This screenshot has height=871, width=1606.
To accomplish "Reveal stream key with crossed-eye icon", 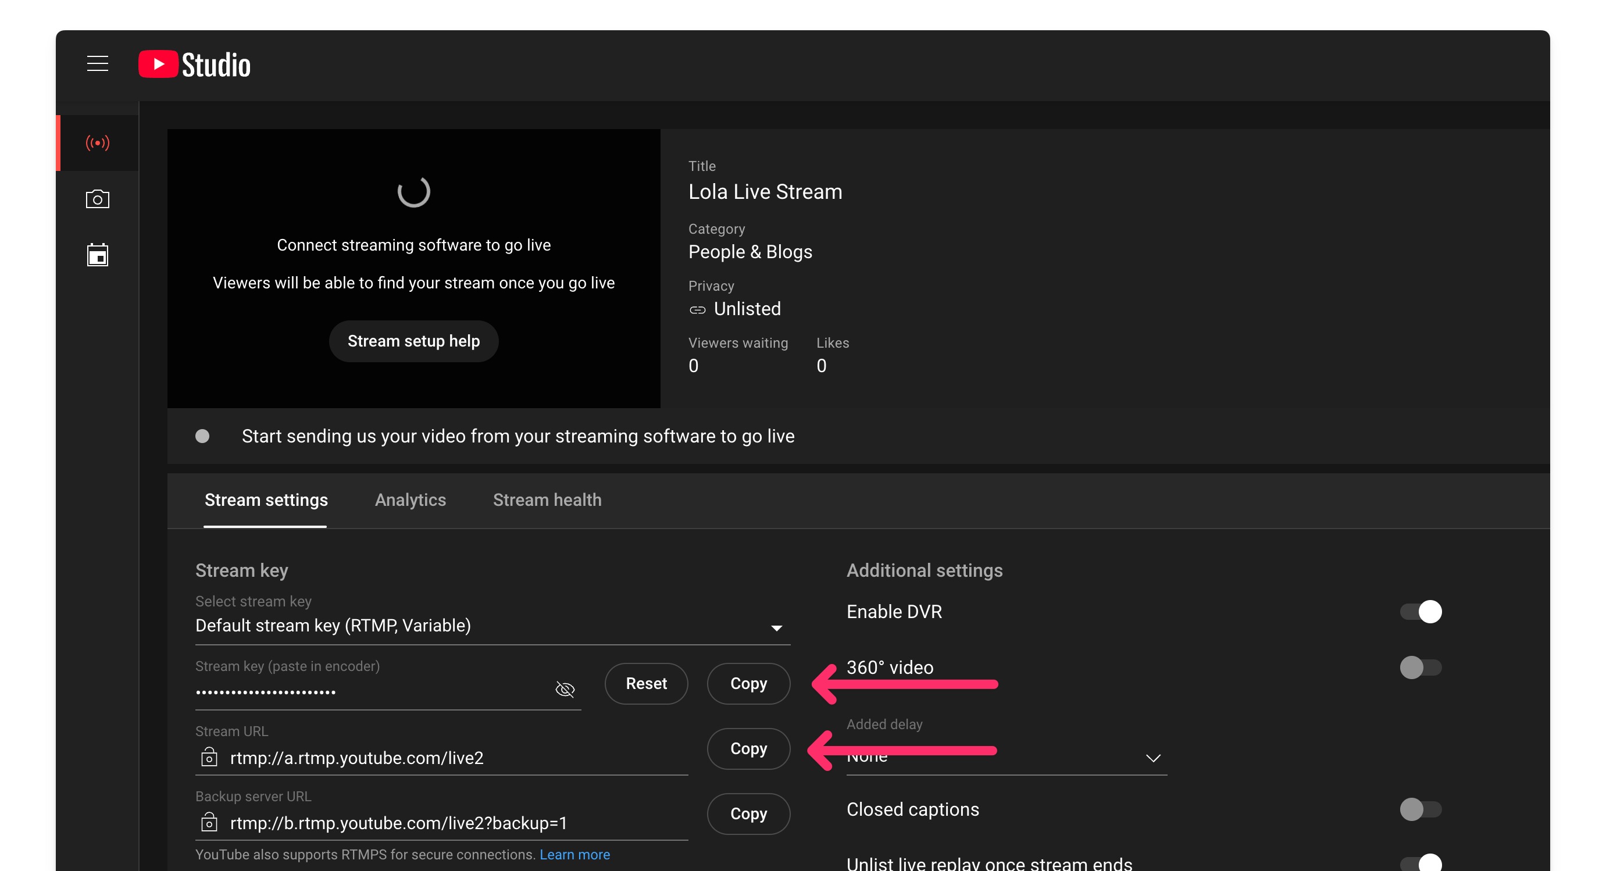I will (565, 689).
